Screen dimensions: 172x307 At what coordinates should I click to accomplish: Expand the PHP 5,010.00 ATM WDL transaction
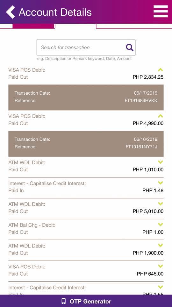coord(160,204)
